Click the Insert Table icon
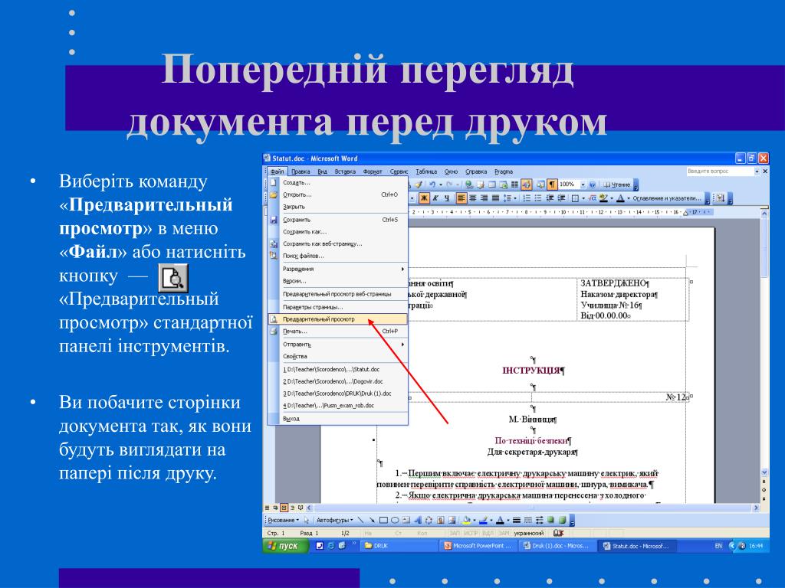 click(x=492, y=185)
